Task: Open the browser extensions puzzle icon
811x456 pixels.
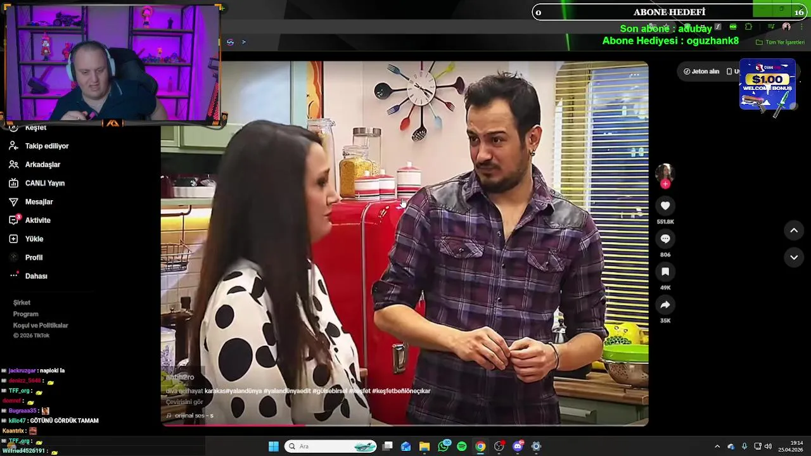Action: point(748,27)
